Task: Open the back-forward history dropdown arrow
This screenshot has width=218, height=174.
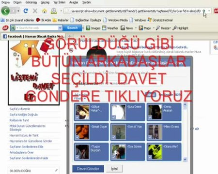Action: (x=18, y=11)
